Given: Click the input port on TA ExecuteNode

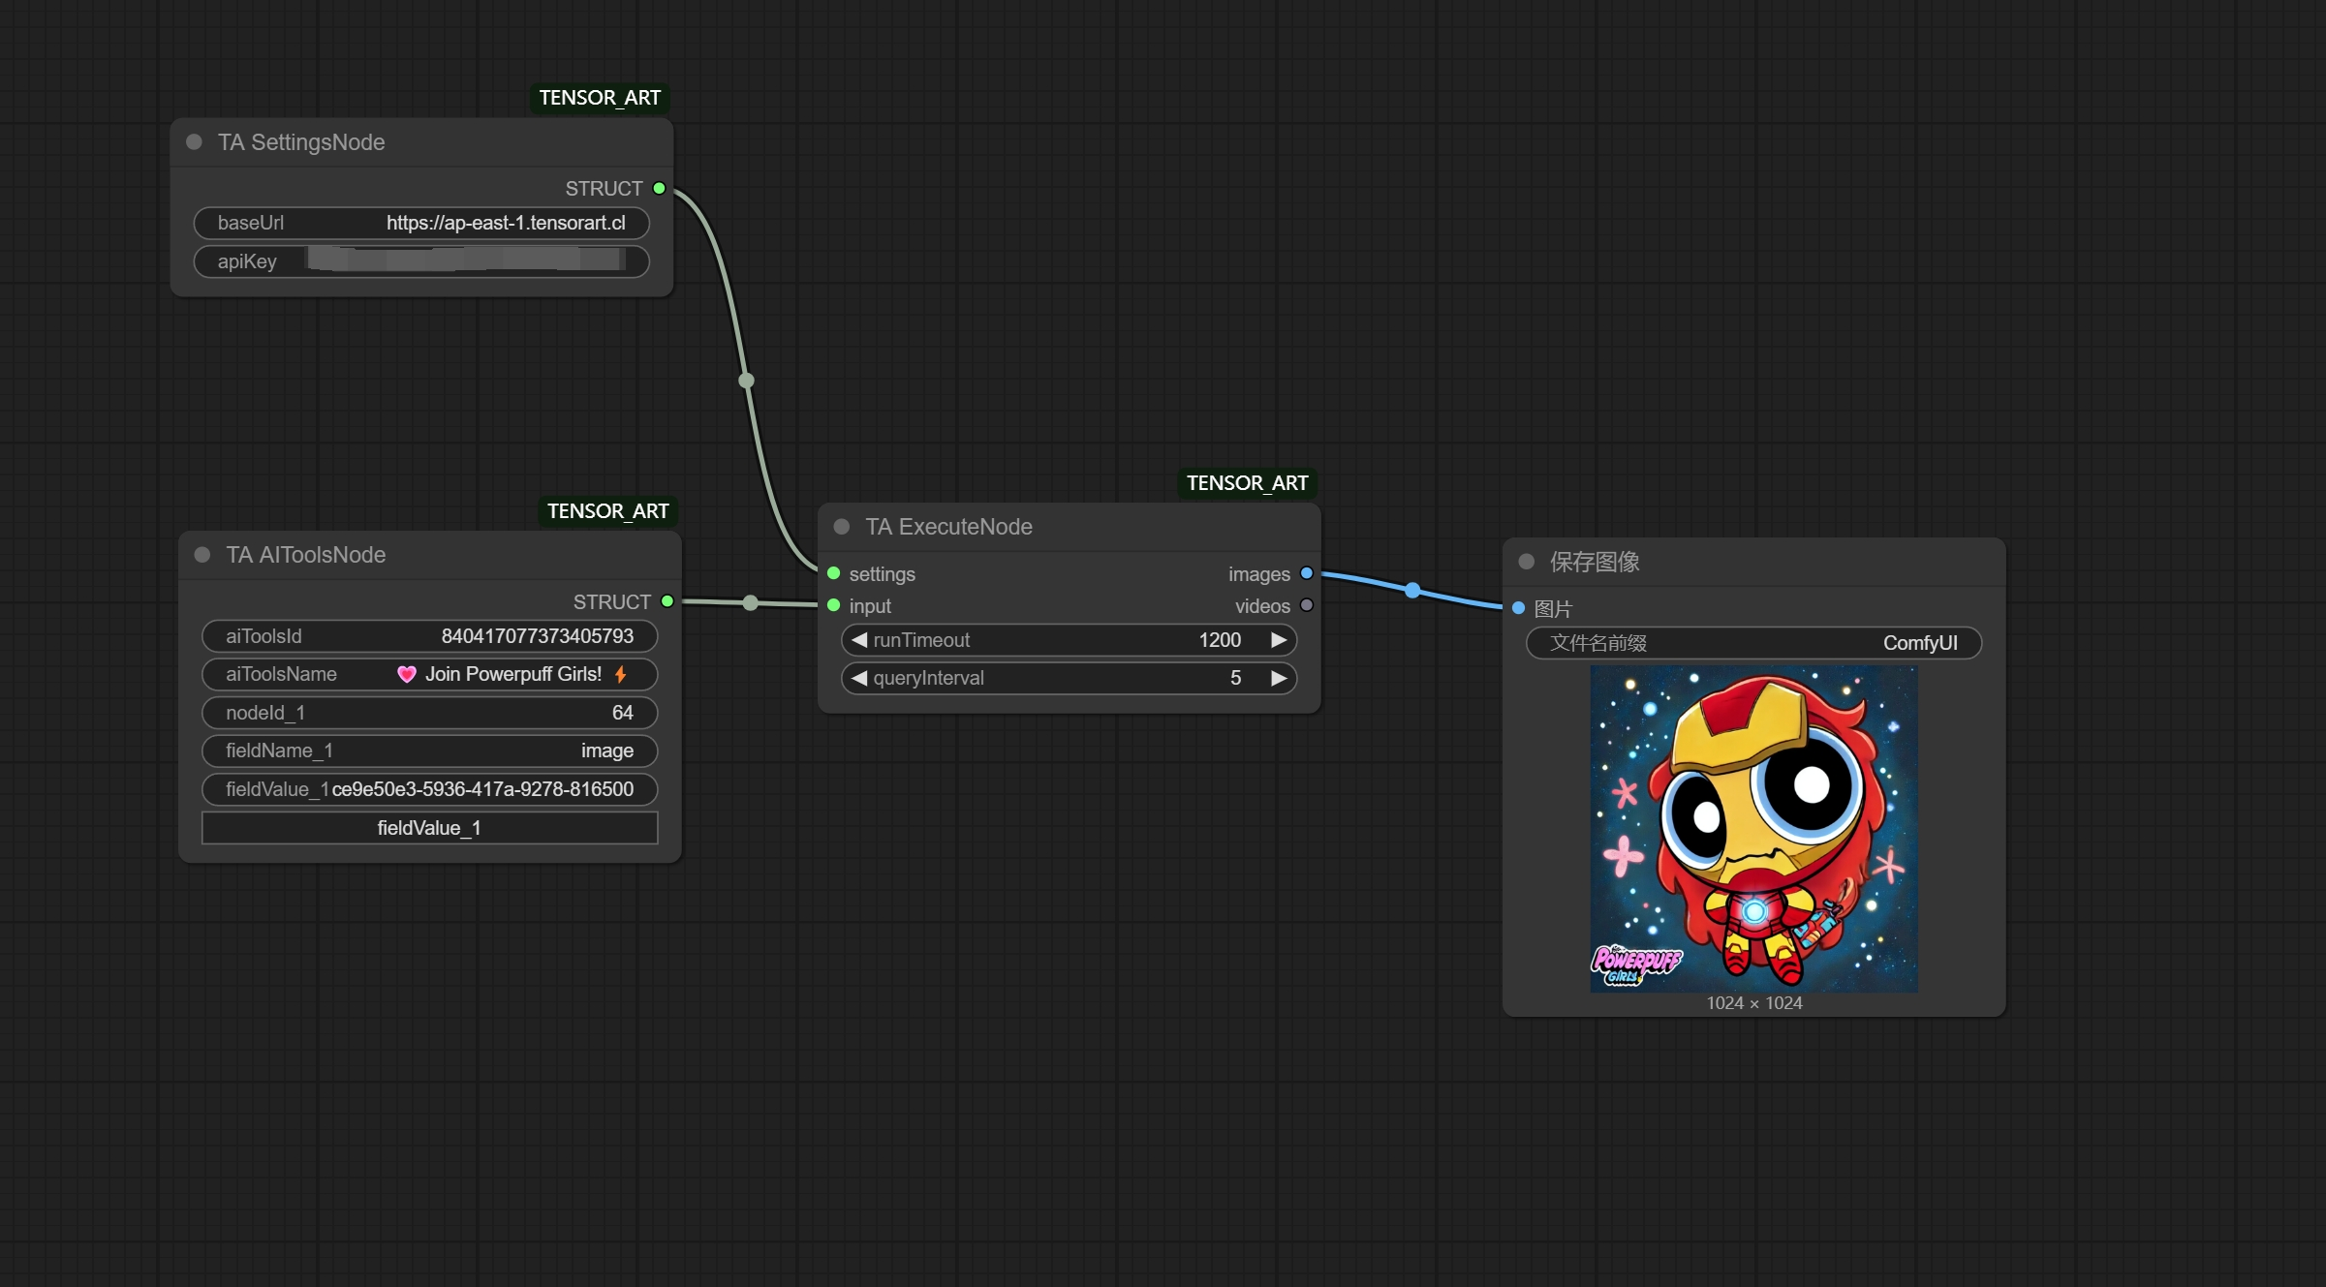Looking at the screenshot, I should pyautogui.click(x=834, y=605).
